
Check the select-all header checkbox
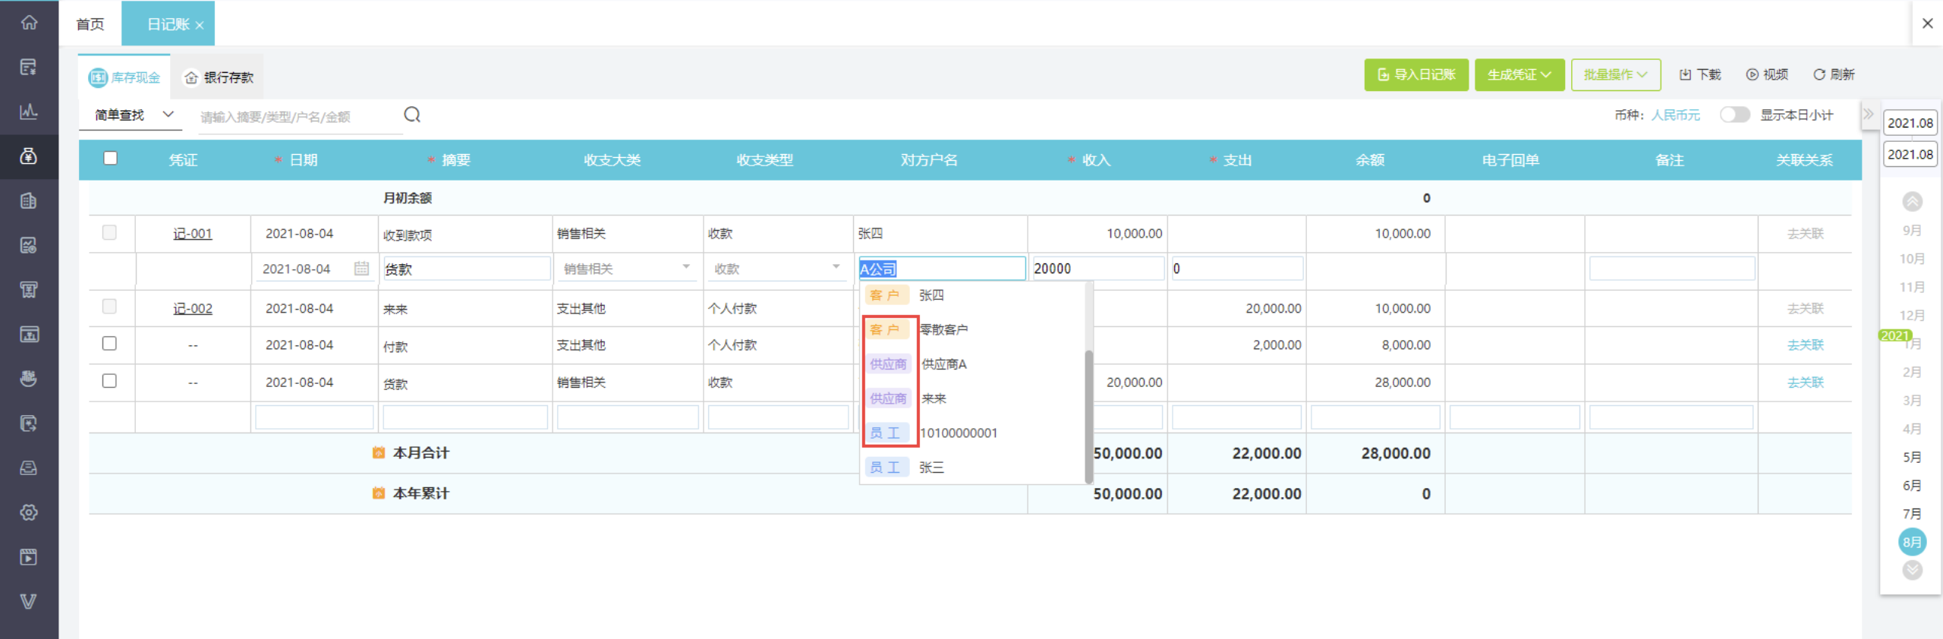click(110, 159)
